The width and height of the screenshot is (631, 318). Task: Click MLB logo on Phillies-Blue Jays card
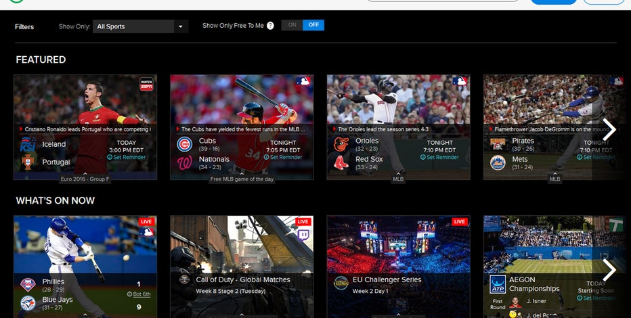(x=146, y=232)
